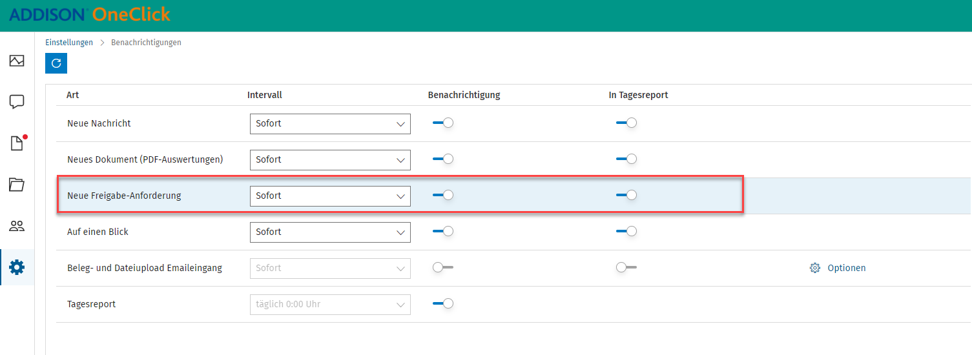Select the settings gear icon in sidebar
972x355 pixels.
[x=17, y=267]
